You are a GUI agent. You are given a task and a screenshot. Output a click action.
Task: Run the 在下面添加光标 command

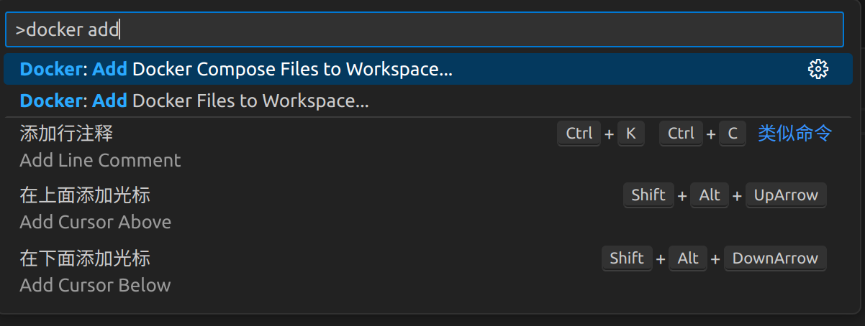(x=428, y=271)
